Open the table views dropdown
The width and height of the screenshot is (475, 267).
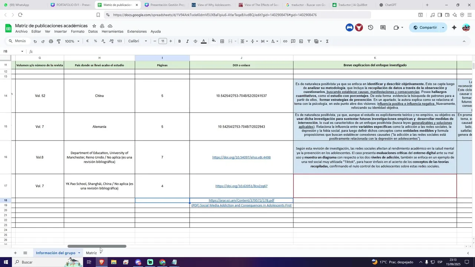pos(318,41)
